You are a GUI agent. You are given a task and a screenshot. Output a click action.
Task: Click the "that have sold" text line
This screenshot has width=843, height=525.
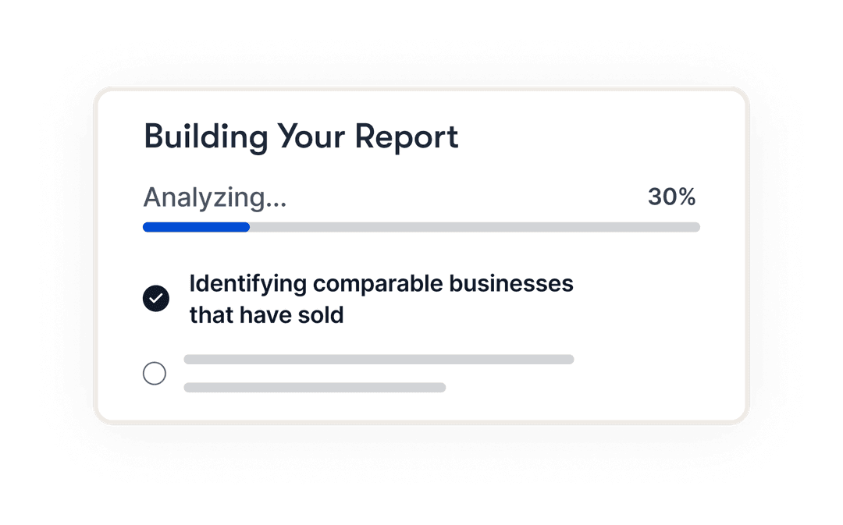pyautogui.click(x=266, y=315)
